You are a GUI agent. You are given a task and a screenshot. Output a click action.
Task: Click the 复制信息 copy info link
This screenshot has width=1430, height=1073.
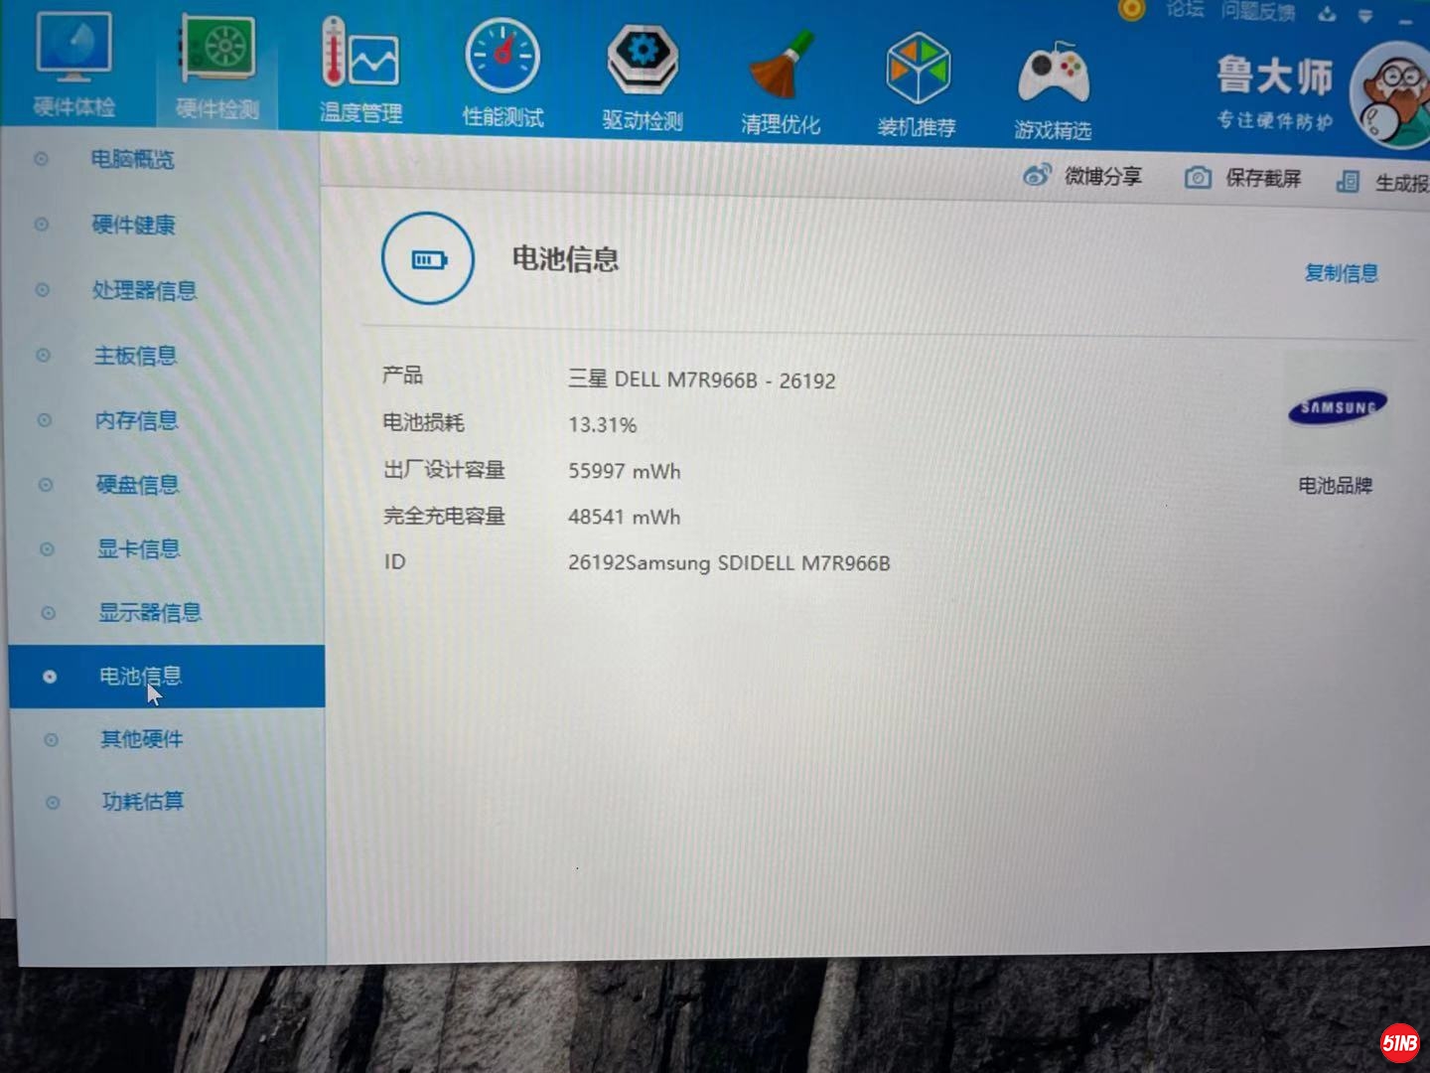1341,273
